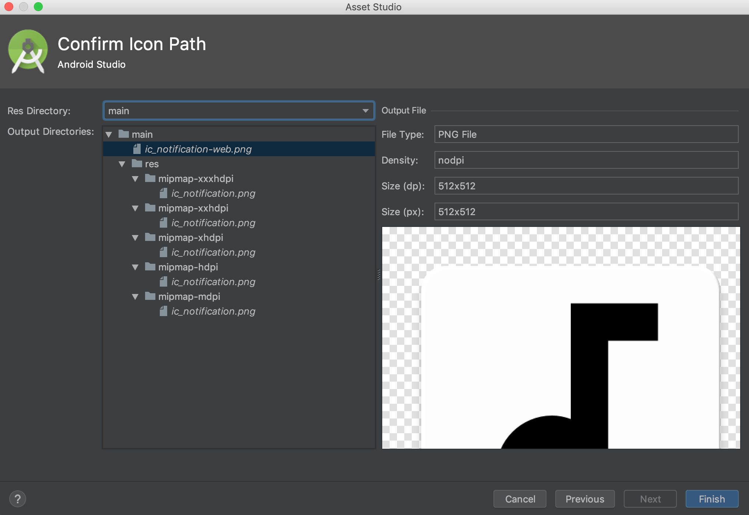Click the ic_notification-web.png file icon
Image resolution: width=749 pixels, height=515 pixels.
[x=137, y=149]
